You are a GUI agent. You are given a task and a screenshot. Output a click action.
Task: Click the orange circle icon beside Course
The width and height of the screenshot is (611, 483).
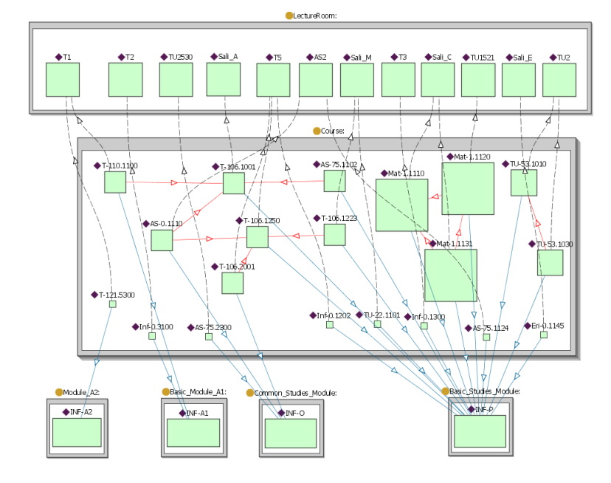click(x=317, y=131)
